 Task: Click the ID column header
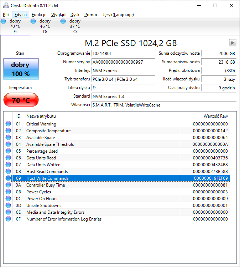pyautogui.click(x=18, y=116)
